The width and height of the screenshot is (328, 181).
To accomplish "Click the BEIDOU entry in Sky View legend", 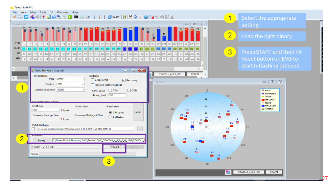I will pyautogui.click(x=269, y=100).
